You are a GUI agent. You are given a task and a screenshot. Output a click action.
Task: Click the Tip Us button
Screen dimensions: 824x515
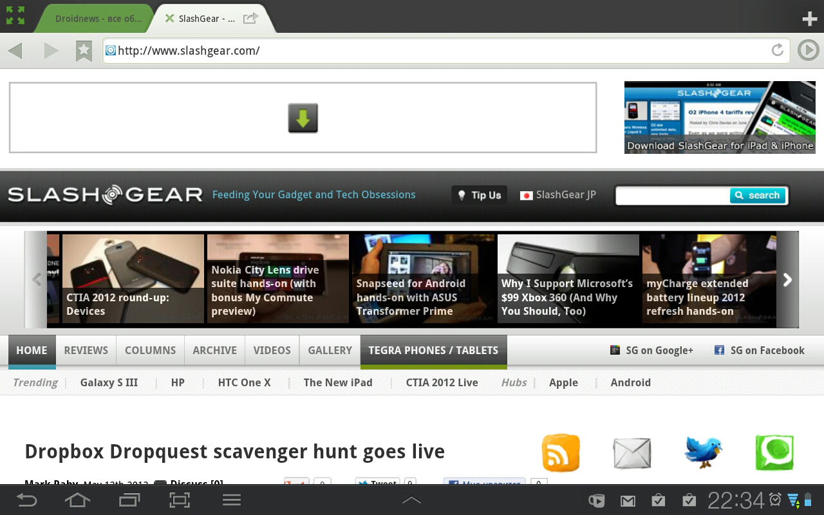coord(479,195)
